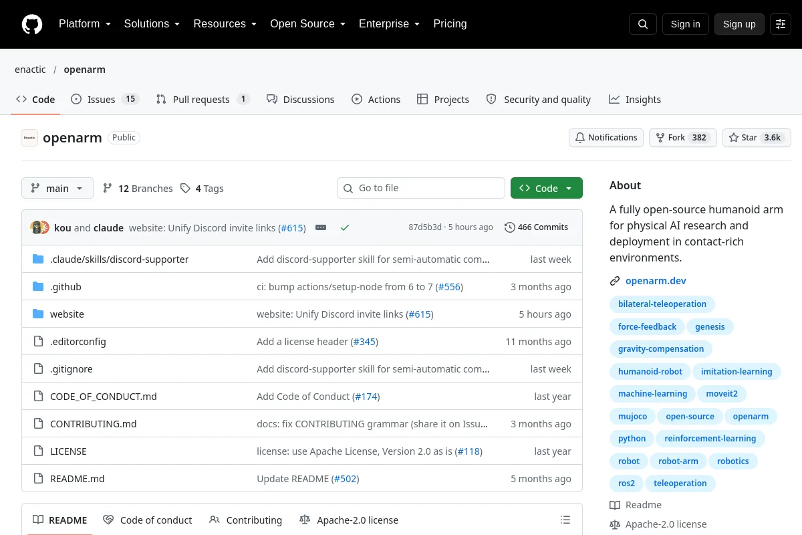Screen dimensions: 802x535
Task: Open the main branch dropdown
Action: pyautogui.click(x=57, y=188)
